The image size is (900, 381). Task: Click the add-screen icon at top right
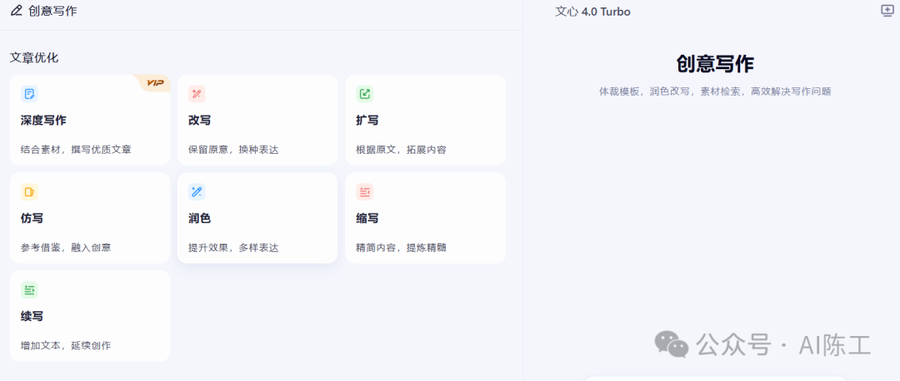click(887, 11)
